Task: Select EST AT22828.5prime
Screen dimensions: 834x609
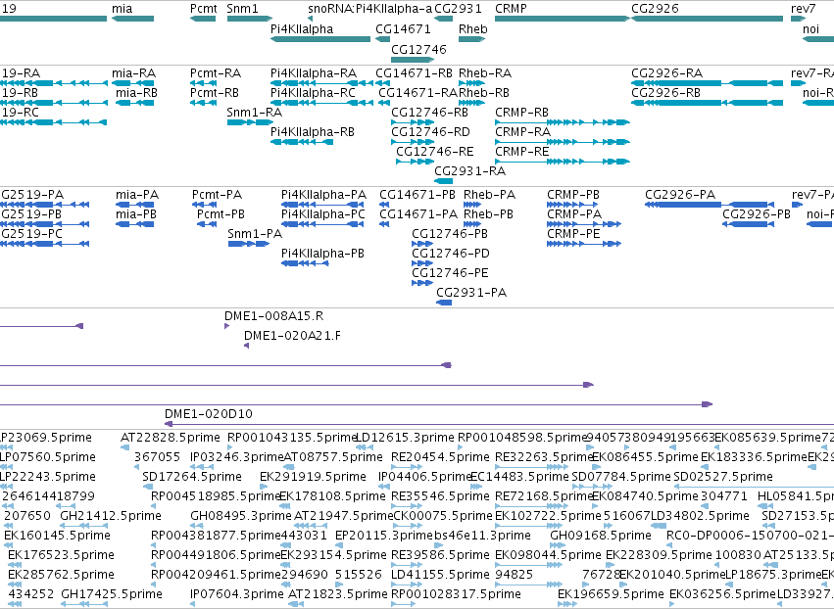Action: [x=125, y=447]
